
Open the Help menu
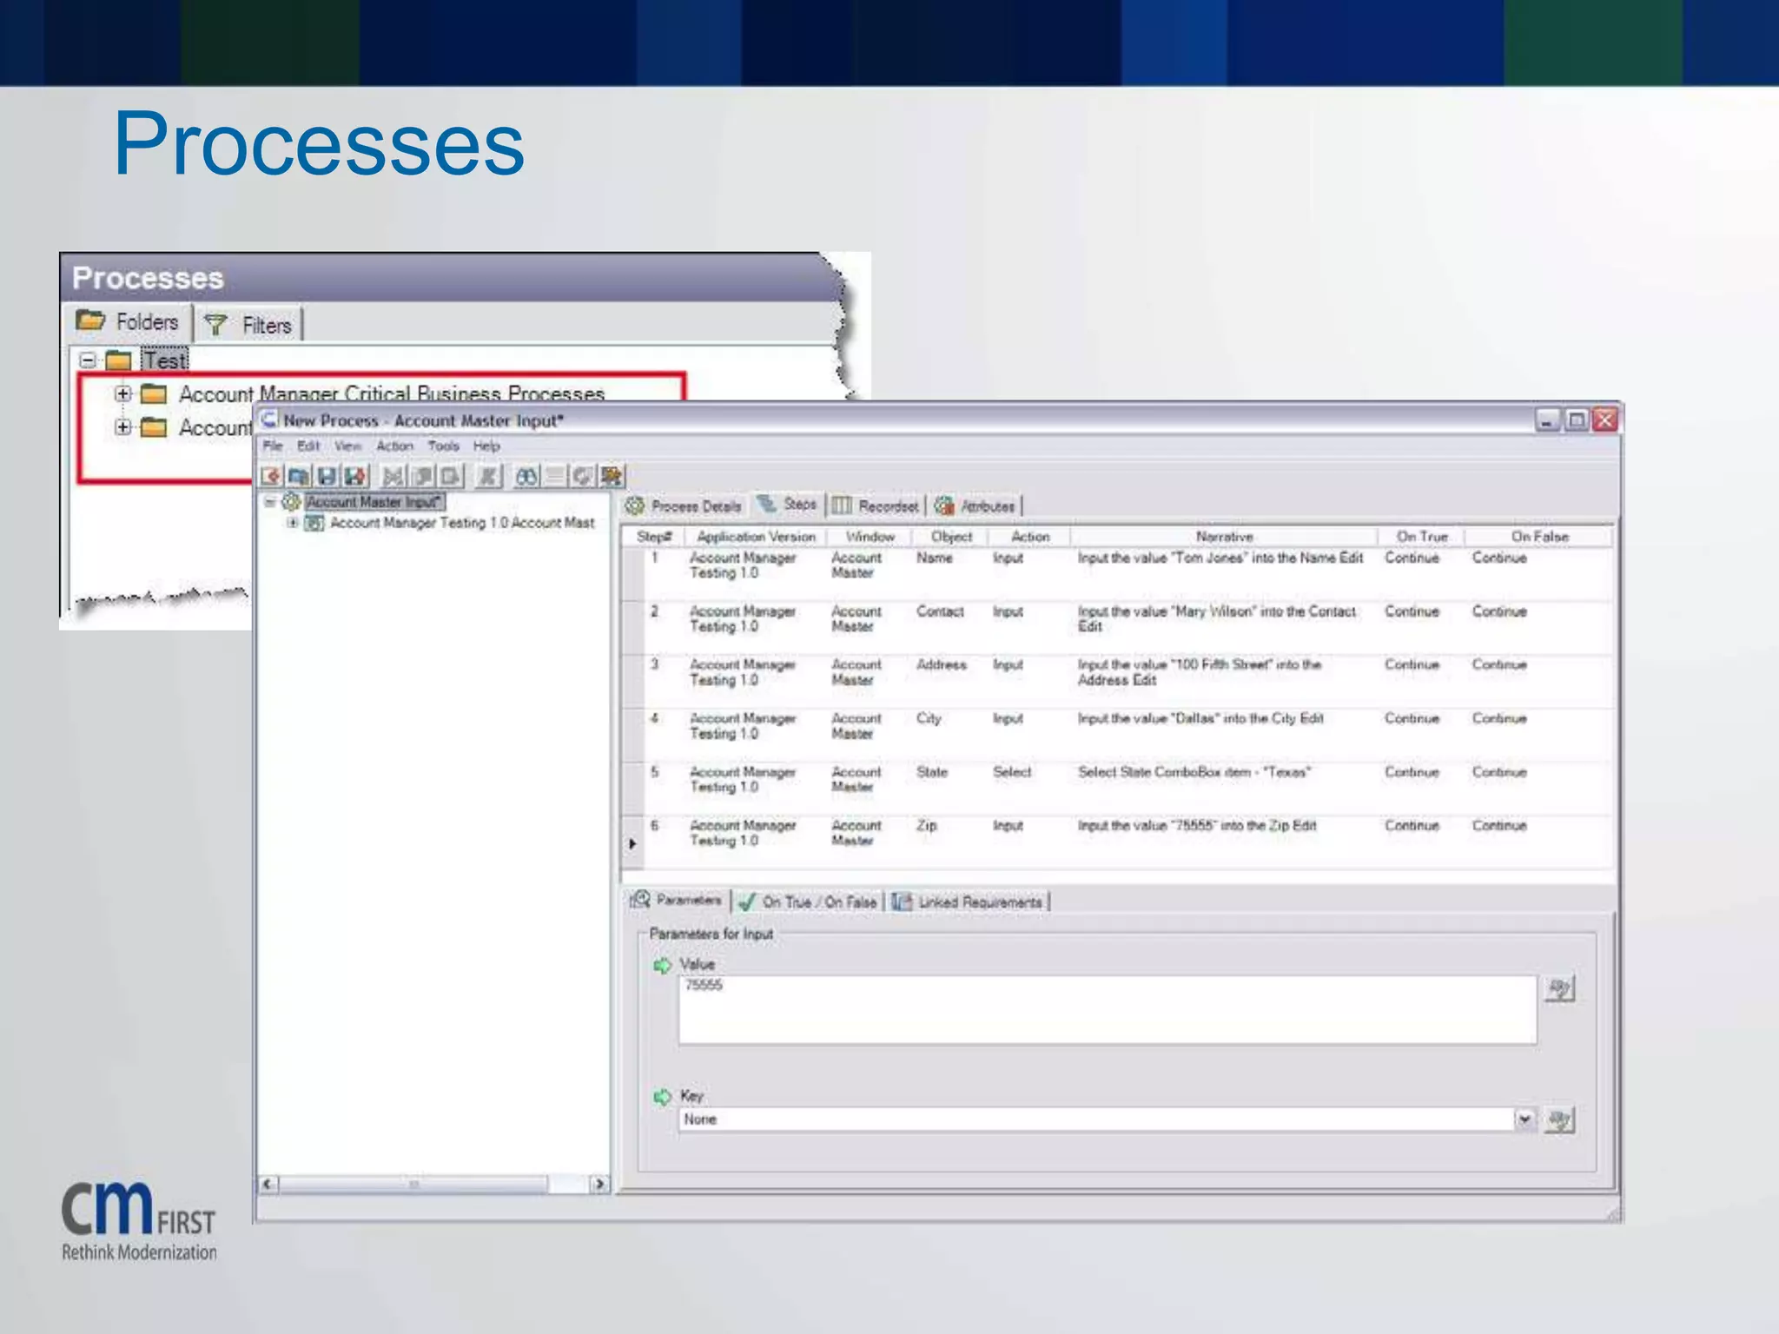486,446
